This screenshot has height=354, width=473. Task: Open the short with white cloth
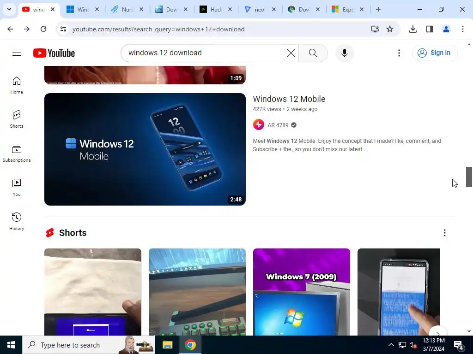coord(92,292)
